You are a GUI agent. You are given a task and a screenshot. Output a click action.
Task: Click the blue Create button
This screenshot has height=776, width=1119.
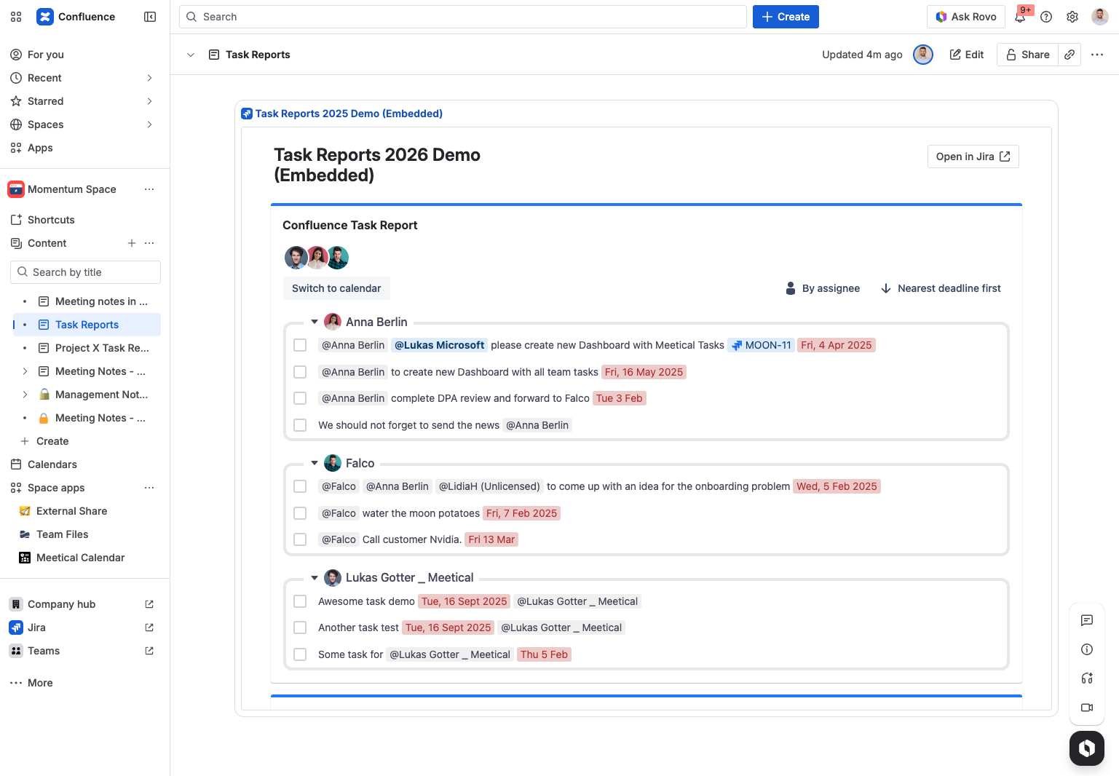point(786,17)
